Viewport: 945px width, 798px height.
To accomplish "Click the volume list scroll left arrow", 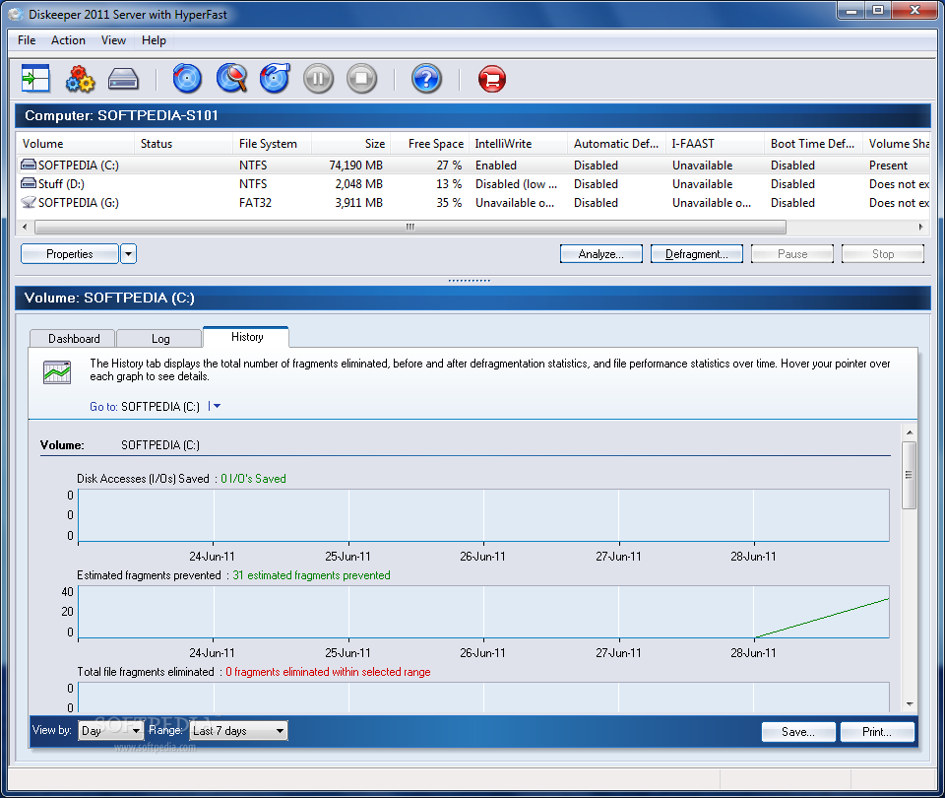I will click(x=24, y=227).
